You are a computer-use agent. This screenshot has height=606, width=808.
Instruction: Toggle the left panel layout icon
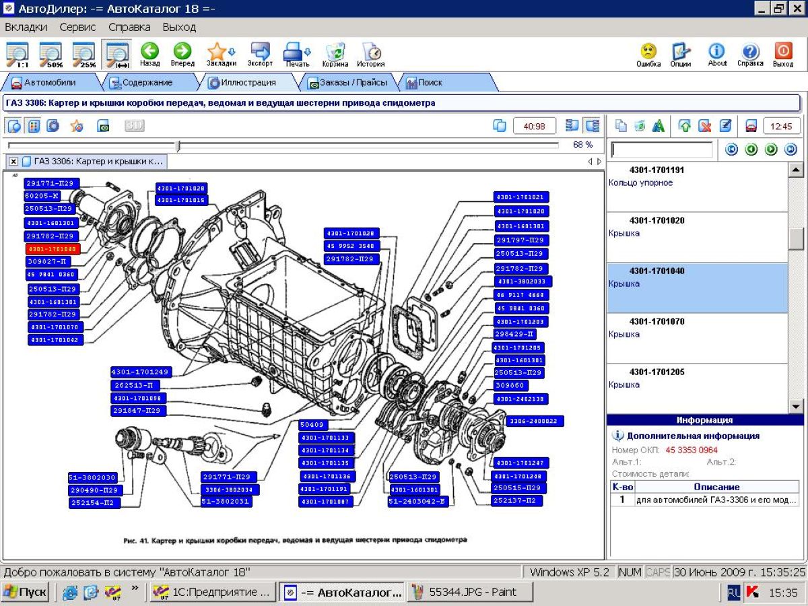(572, 125)
